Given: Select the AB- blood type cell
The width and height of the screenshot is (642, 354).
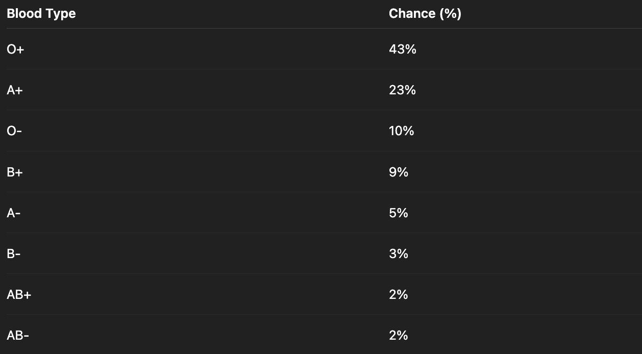Looking at the screenshot, I should [x=18, y=336].
